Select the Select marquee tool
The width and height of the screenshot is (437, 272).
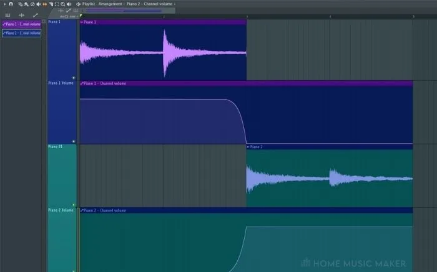(x=57, y=4)
